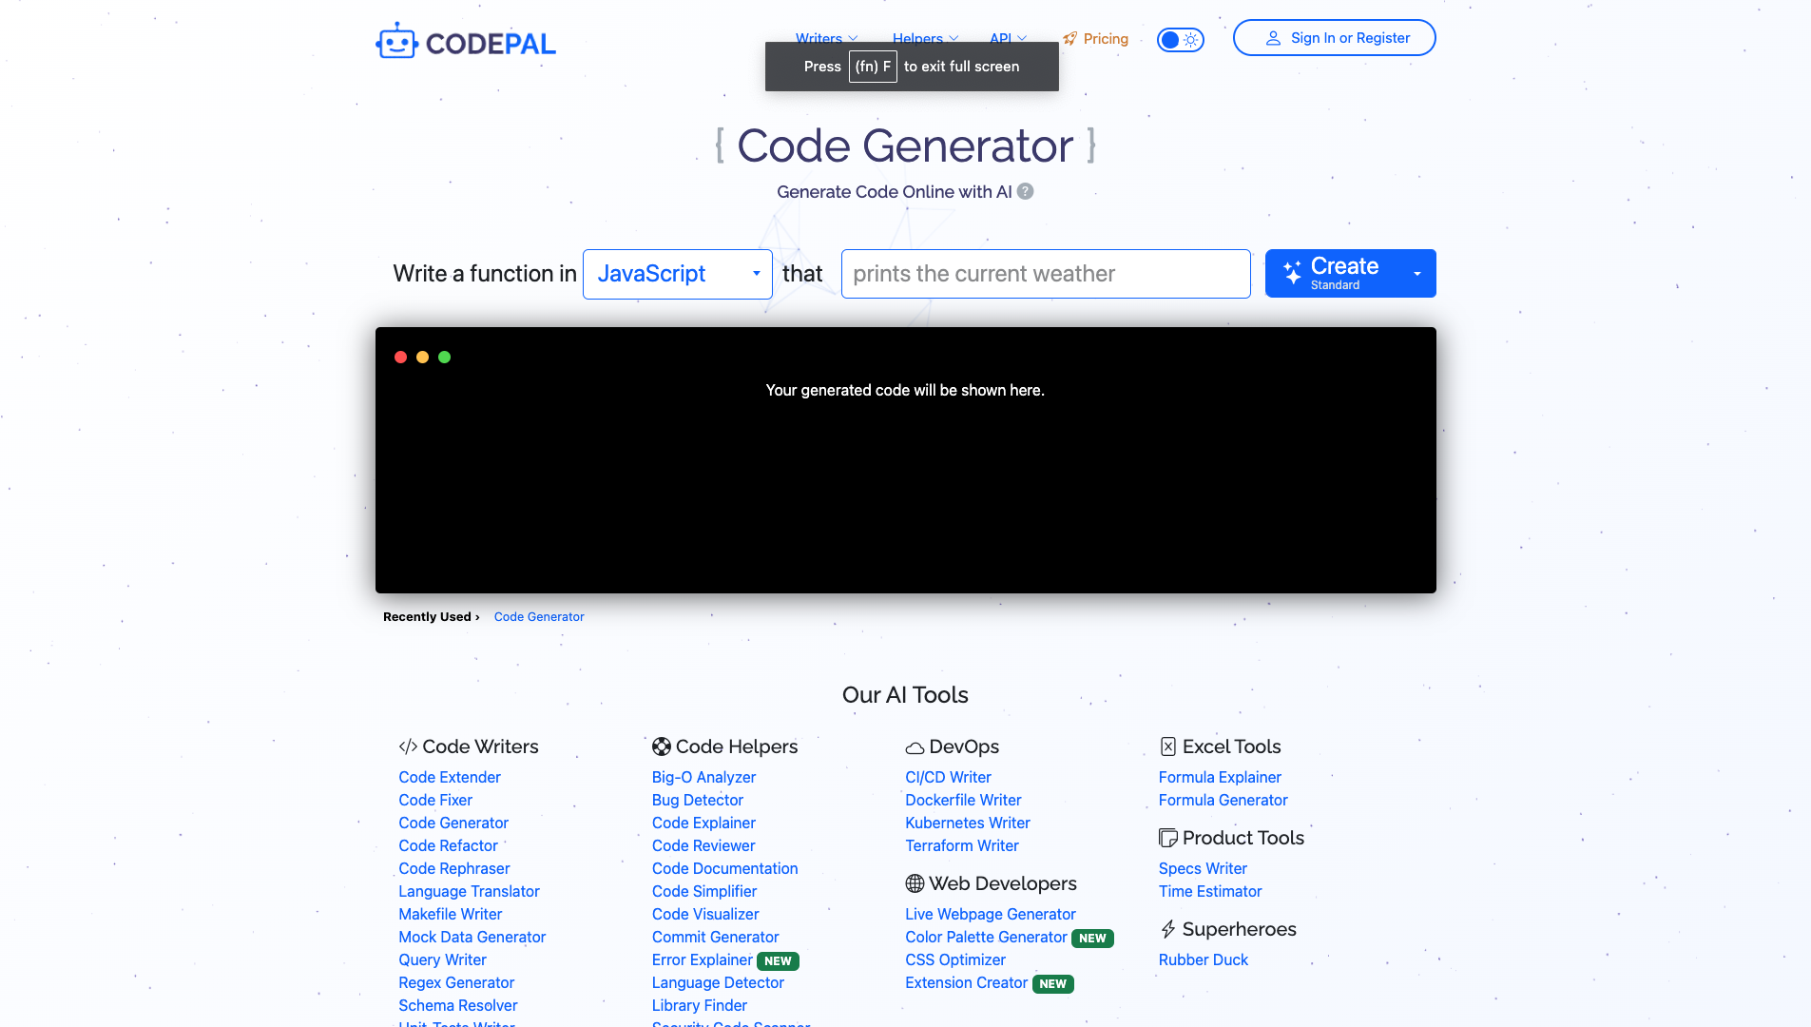Click the Superheroes lightning bolt icon

point(1167,929)
